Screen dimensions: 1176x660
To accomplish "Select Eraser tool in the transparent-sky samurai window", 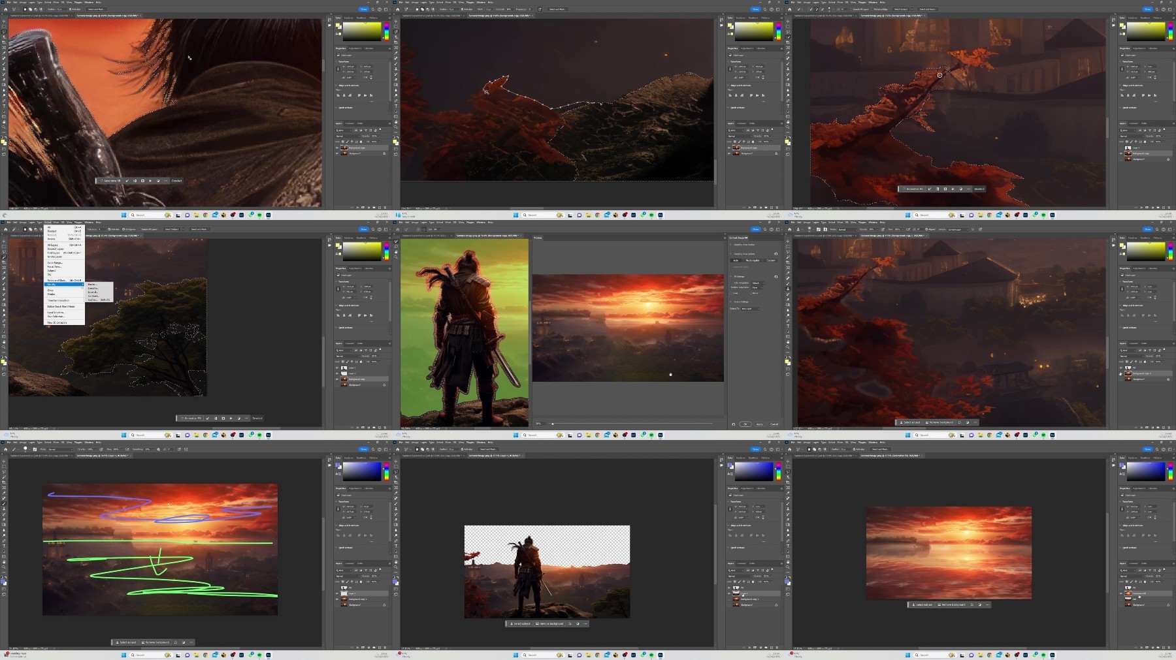I will coord(396,520).
